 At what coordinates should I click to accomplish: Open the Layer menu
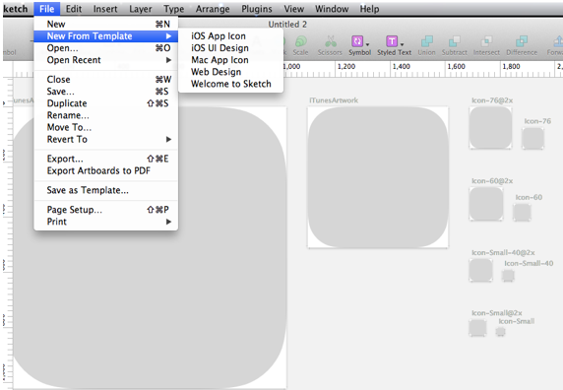pos(141,9)
